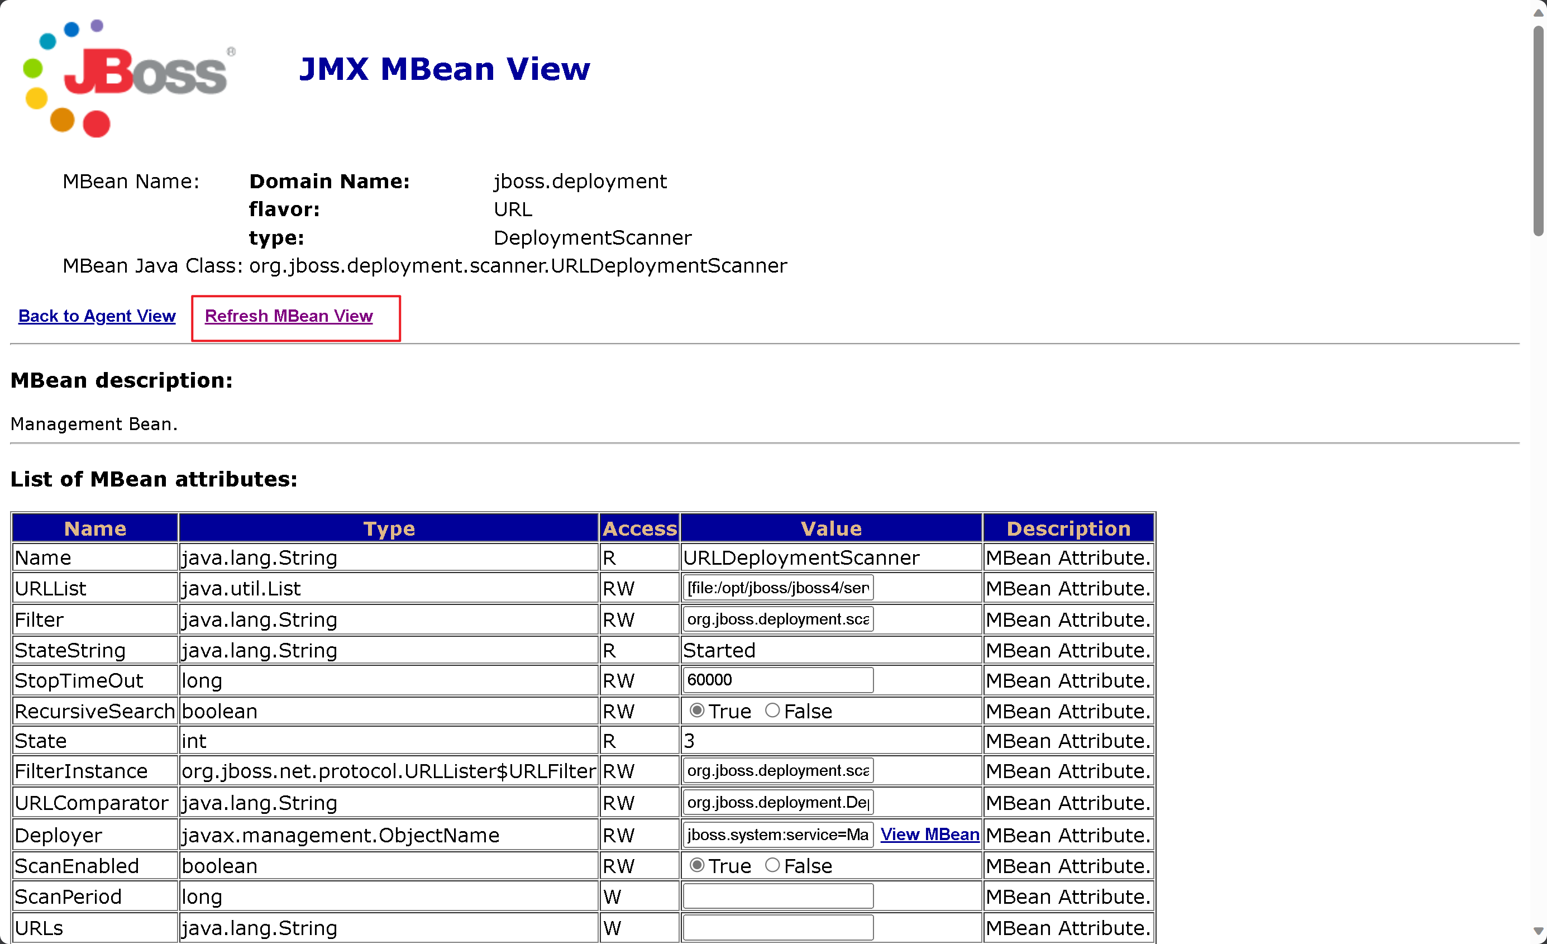Select False for RecursiveSearch
This screenshot has height=944, width=1547.
click(x=772, y=711)
